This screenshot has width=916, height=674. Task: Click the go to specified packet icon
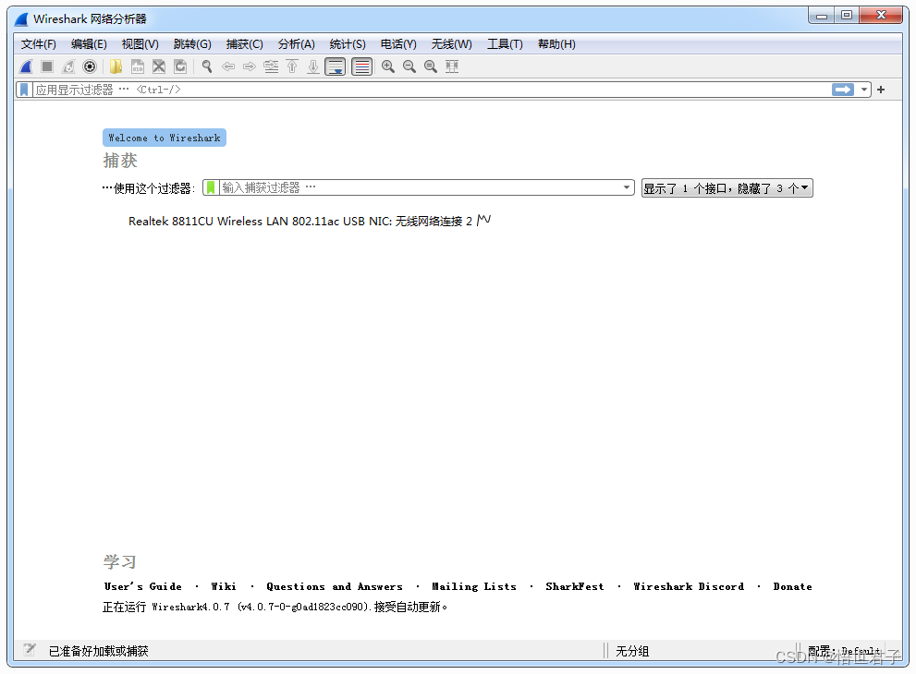pos(271,66)
